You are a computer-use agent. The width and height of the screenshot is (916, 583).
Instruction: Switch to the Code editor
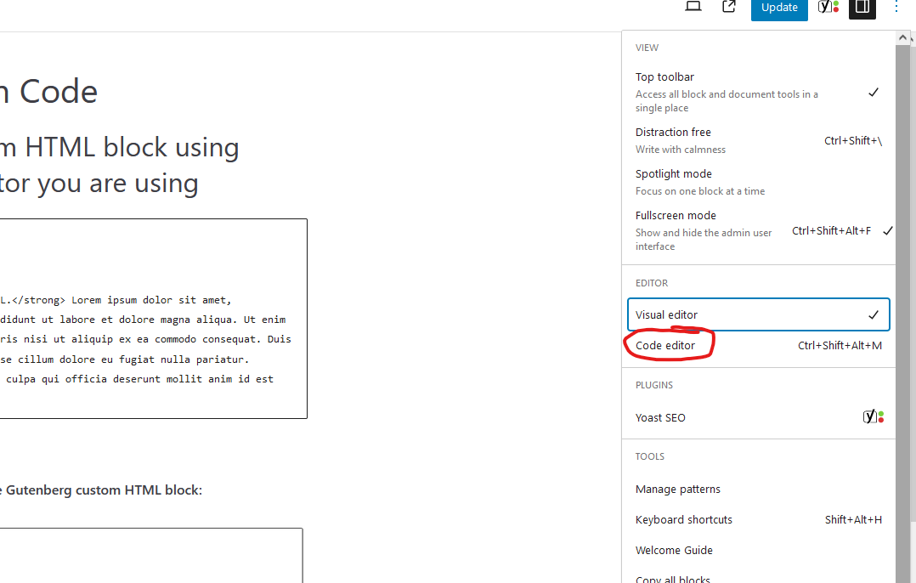coord(758,345)
